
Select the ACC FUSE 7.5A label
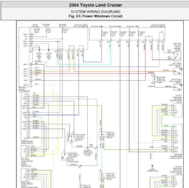49,31
